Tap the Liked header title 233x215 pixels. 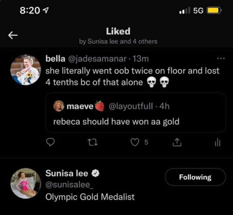pyautogui.click(x=118, y=31)
